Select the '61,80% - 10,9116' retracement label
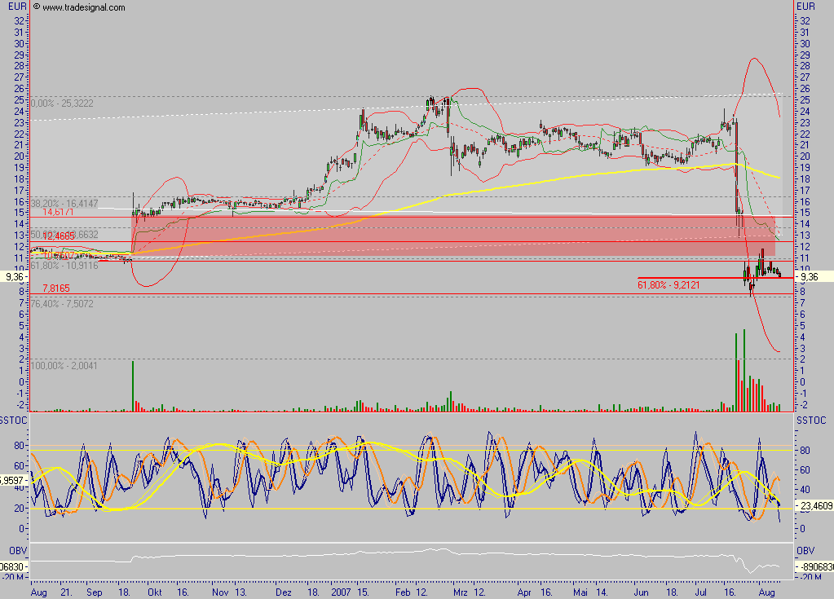This screenshot has width=834, height=599. (x=64, y=265)
